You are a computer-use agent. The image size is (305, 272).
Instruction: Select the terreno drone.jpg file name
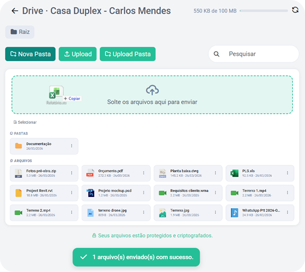[x=113, y=211]
